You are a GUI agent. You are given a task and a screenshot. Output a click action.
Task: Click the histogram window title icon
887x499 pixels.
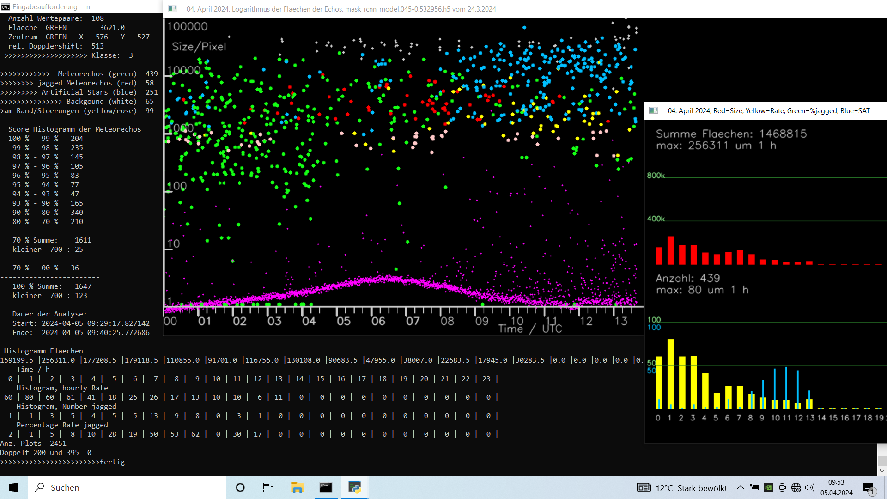pyautogui.click(x=654, y=110)
